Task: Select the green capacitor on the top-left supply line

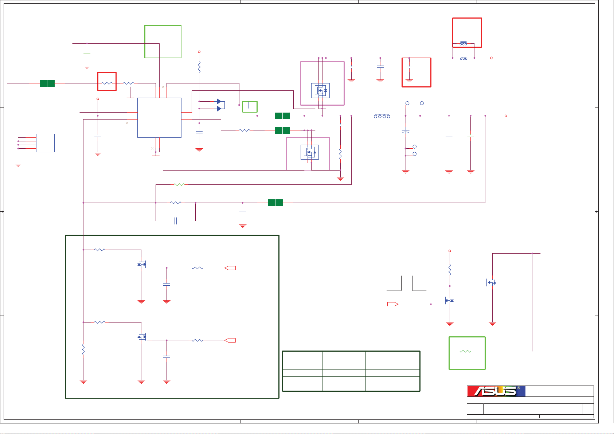Action: click(87, 53)
